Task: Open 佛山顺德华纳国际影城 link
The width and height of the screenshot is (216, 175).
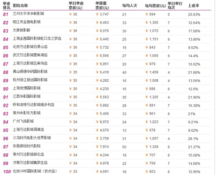Action: click(x=30, y=71)
